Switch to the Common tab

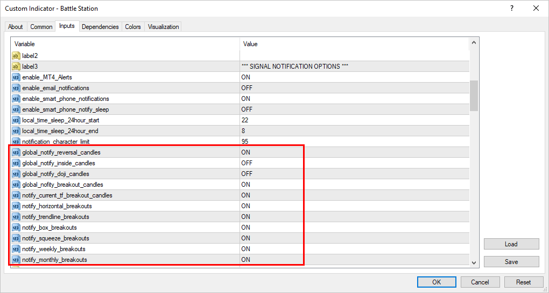pyautogui.click(x=41, y=26)
